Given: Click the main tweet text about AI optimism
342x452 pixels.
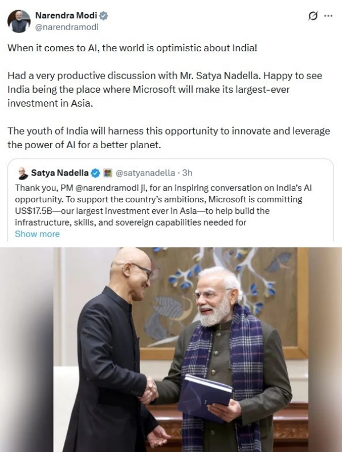Looking at the screenshot, I should [132, 48].
